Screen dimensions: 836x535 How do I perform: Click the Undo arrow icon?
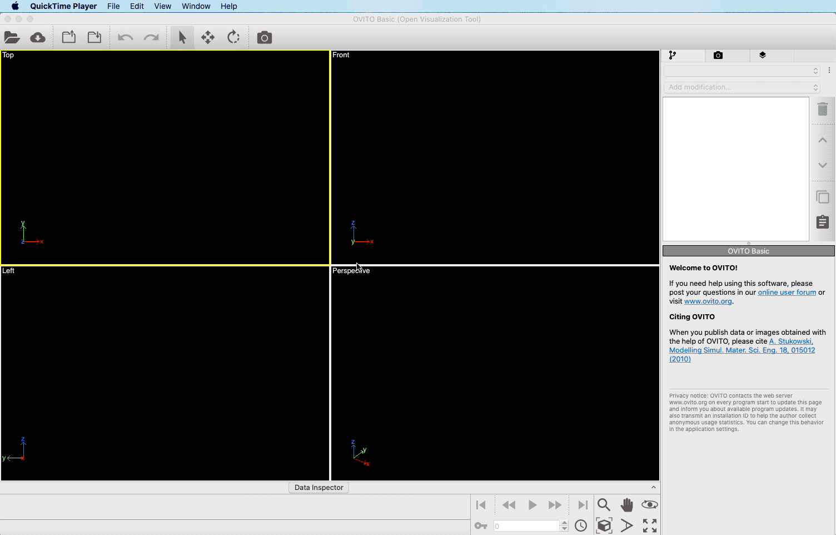tap(126, 38)
